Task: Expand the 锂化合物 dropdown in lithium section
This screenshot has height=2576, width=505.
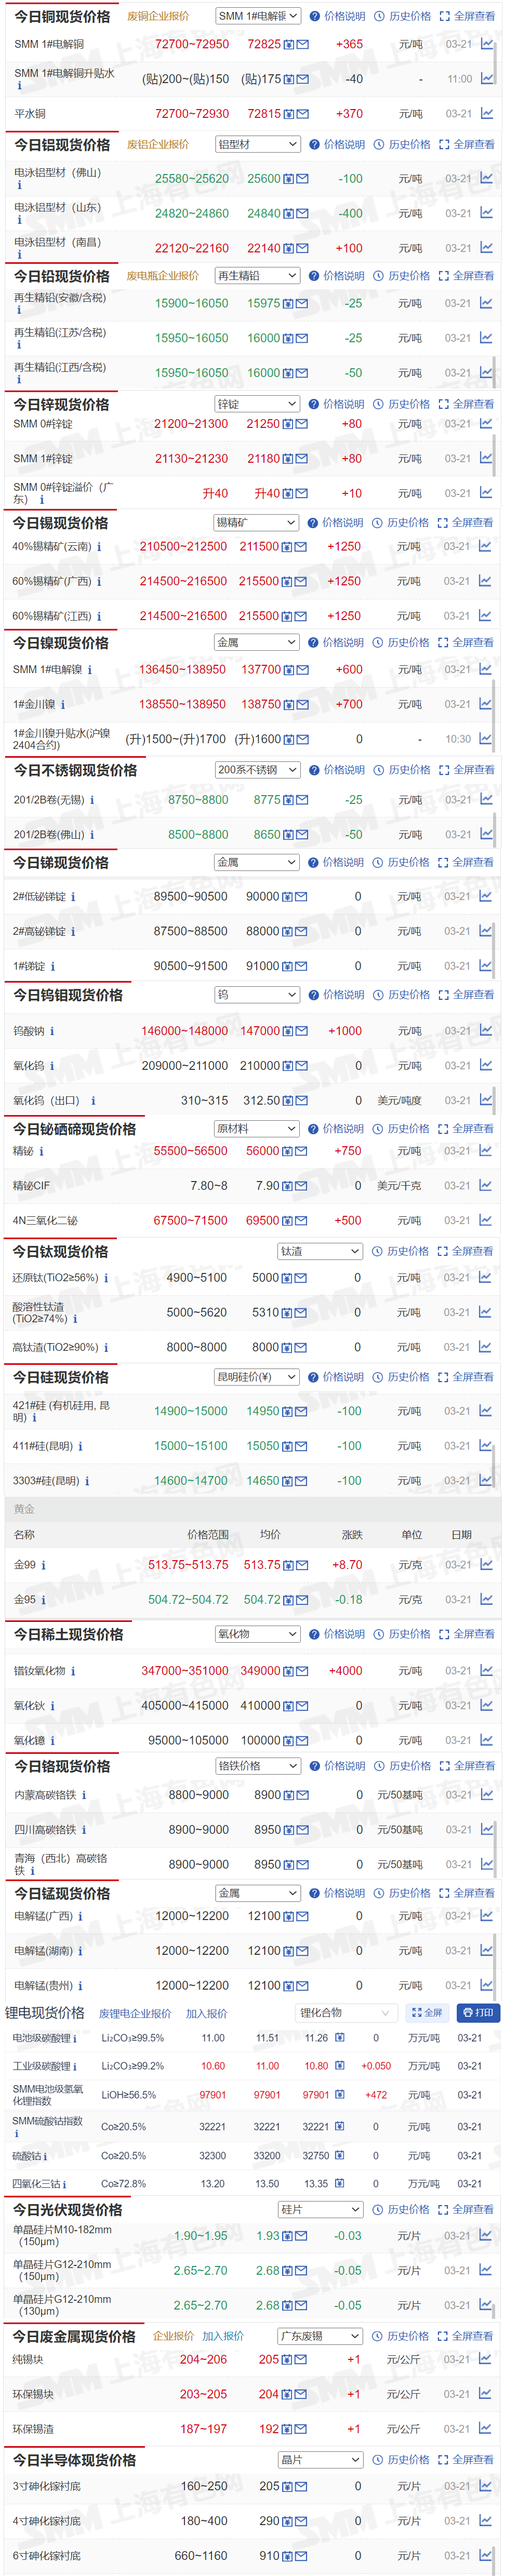Action: [x=346, y=2013]
